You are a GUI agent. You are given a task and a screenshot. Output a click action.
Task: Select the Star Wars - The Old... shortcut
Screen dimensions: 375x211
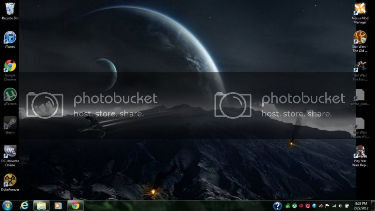(360, 42)
